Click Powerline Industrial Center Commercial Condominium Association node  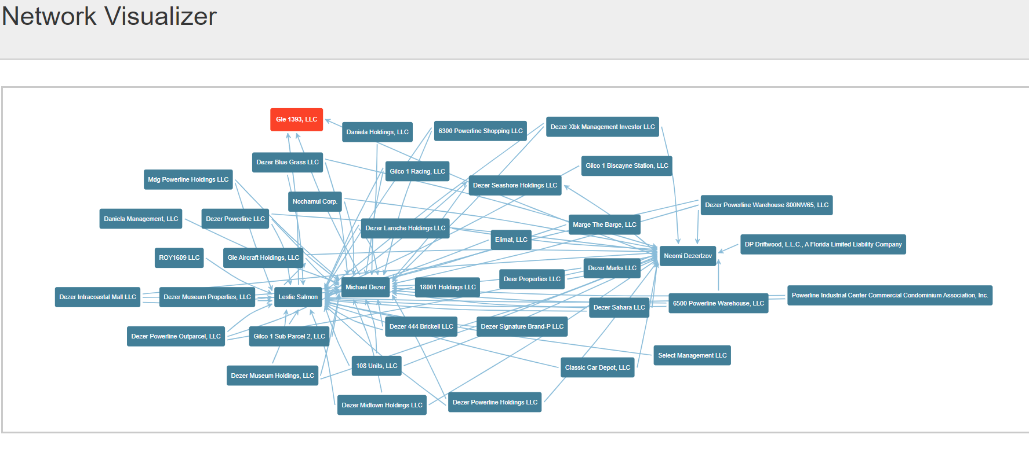(x=890, y=295)
